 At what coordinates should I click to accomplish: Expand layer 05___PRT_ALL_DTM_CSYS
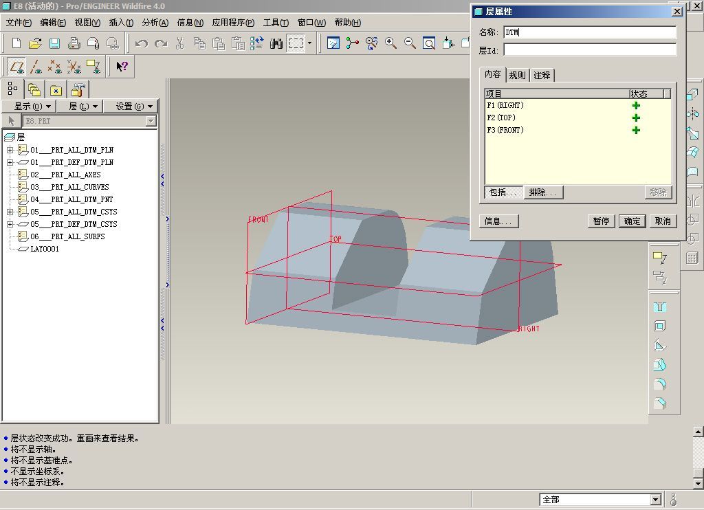pos(10,212)
